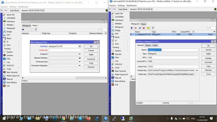Screen dimensions: 217x122
Task: Open Interface dropdown in New Wireguard Peer
Action: [80, 46]
